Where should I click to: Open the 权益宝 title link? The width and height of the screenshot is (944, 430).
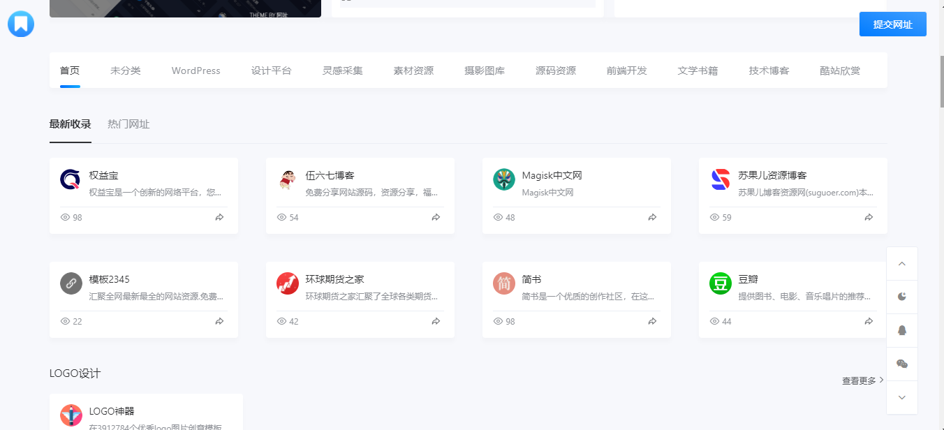[104, 175]
